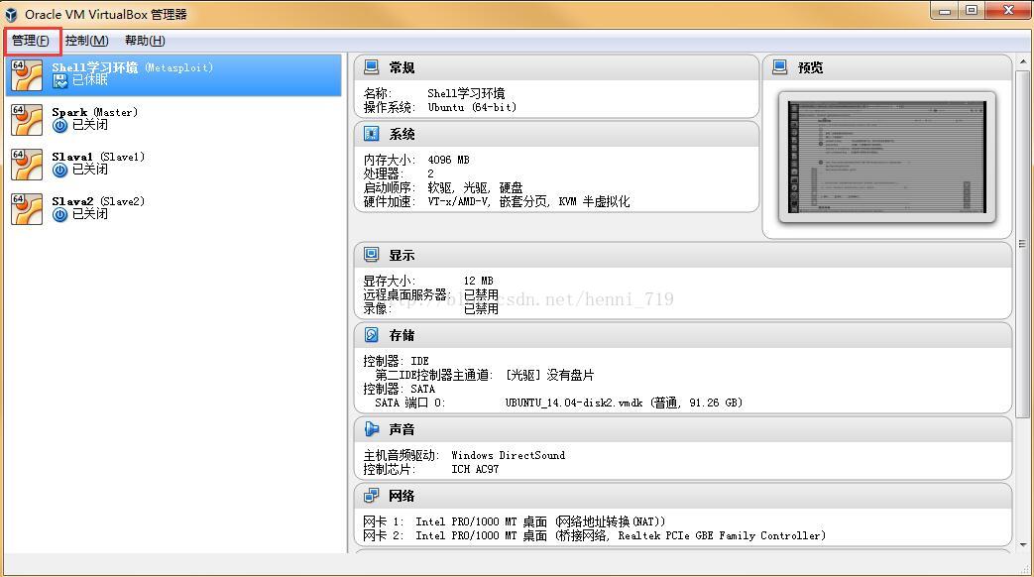Click the 控制器: IDE line
1034x577 pixels.
tap(397, 361)
